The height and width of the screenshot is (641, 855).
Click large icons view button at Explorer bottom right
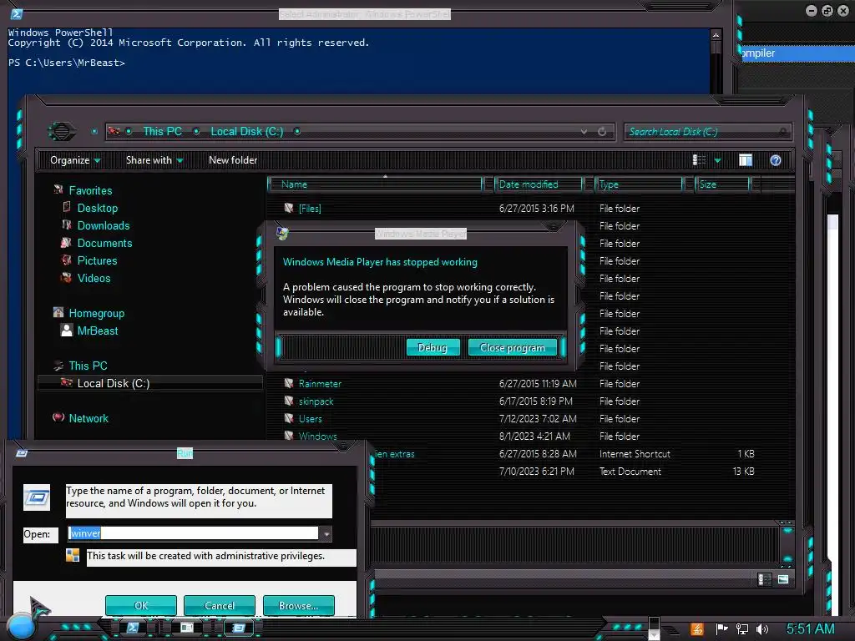coord(783,579)
